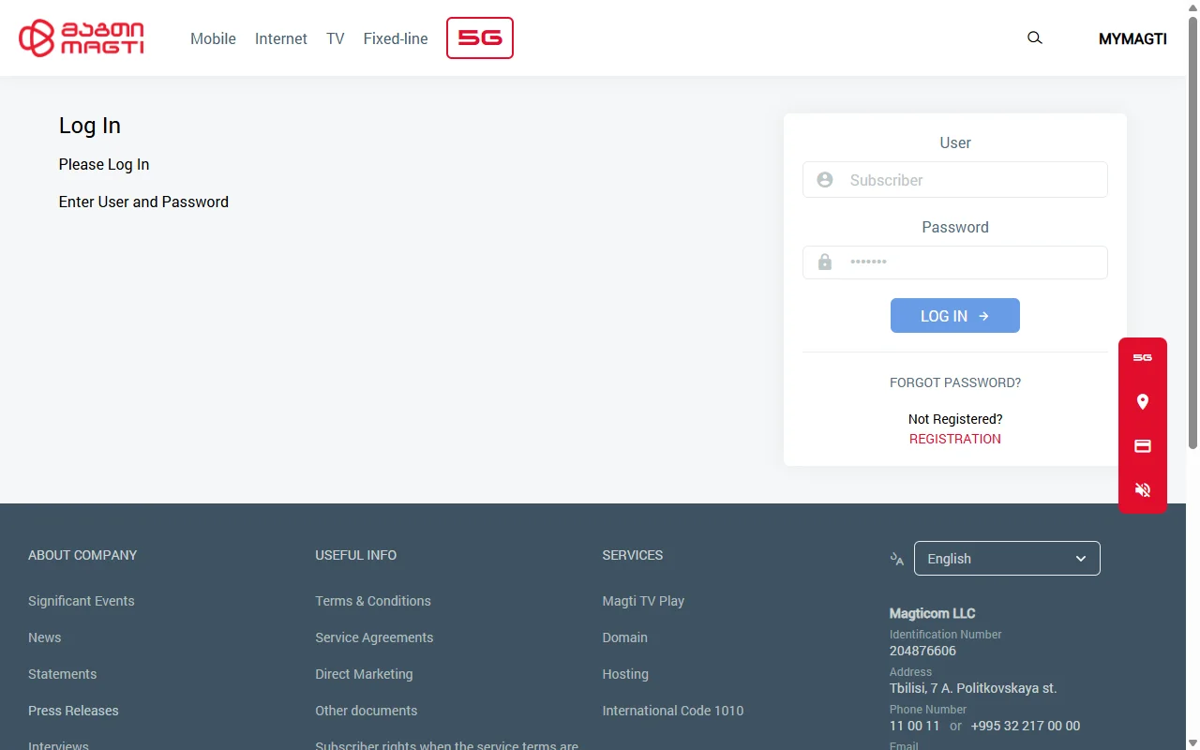Open the Domain service link
Viewport: 1200px width, 750px height.
click(x=625, y=637)
